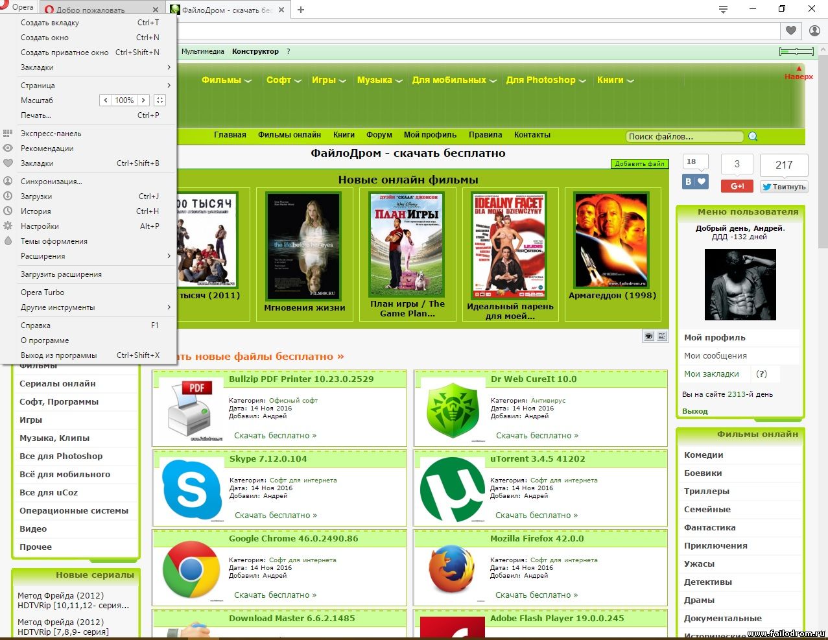Close the Добро пожаловать tab

tap(156, 10)
